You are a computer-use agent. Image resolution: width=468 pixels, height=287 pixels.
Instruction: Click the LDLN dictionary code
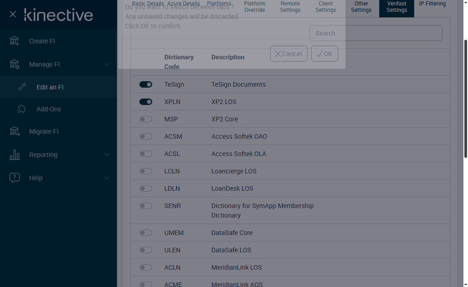click(172, 188)
